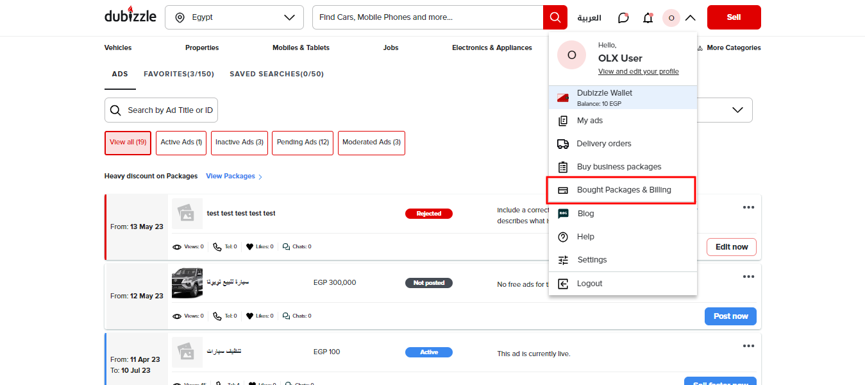Open three-dot options for the Active ad
865x385 pixels.
(748, 346)
